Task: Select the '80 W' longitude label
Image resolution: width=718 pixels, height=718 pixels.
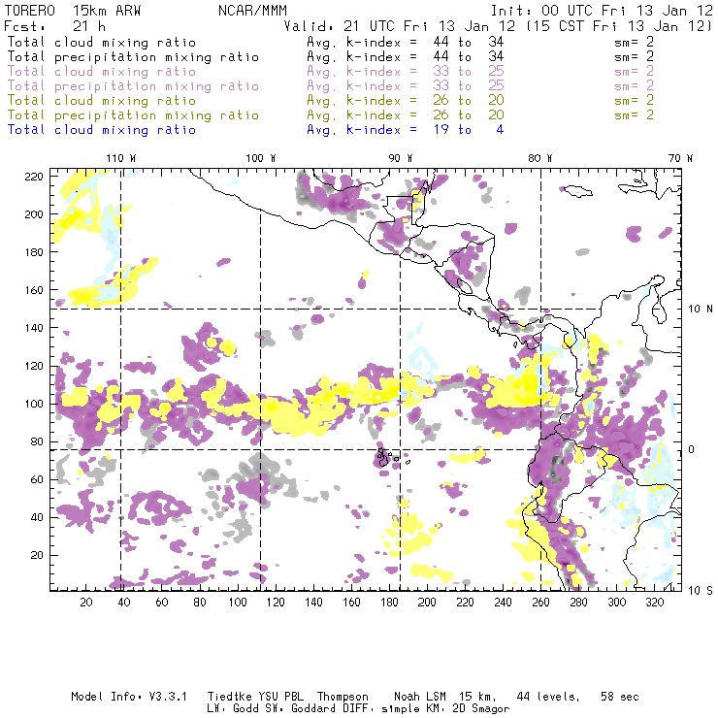Action: point(539,158)
